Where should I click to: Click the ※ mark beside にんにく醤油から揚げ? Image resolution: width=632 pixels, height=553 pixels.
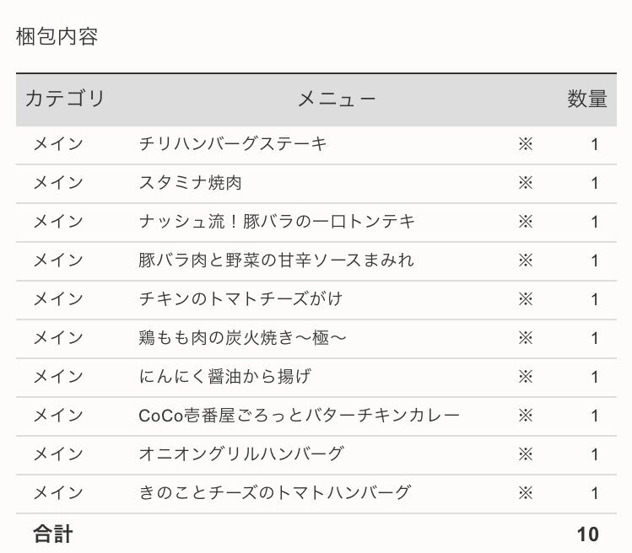[526, 377]
